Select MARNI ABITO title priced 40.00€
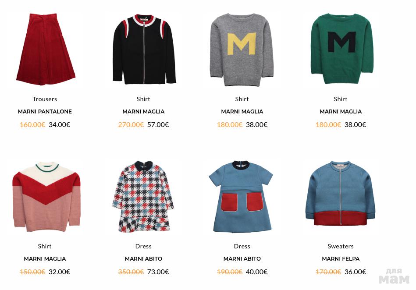This screenshot has height=290, width=416. [x=242, y=259]
